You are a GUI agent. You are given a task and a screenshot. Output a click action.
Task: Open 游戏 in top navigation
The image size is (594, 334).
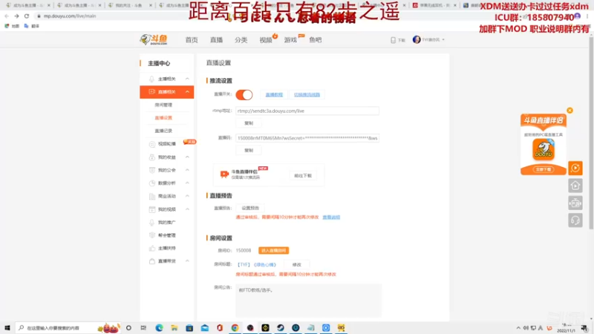[x=290, y=40]
